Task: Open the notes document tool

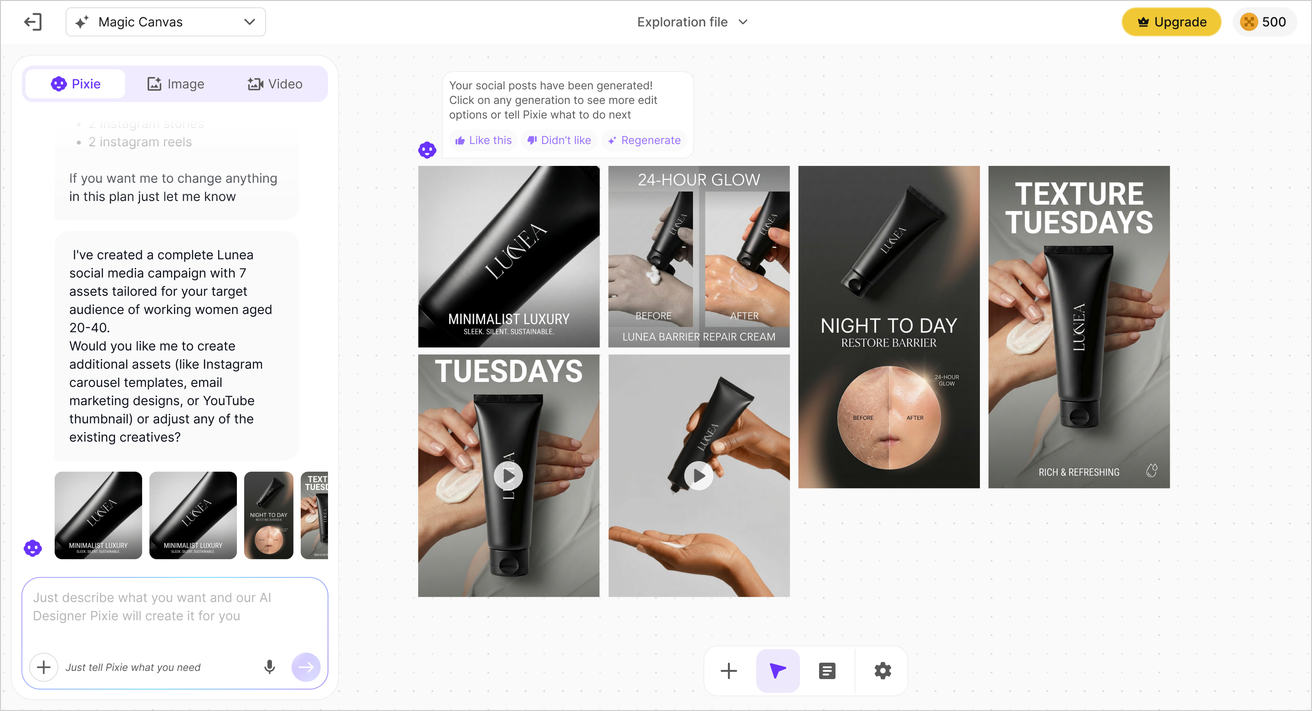Action: tap(827, 671)
